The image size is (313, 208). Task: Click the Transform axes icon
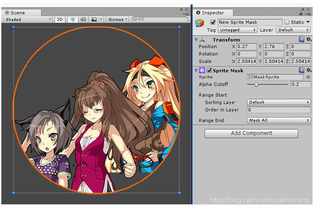pyautogui.click(x=202, y=39)
